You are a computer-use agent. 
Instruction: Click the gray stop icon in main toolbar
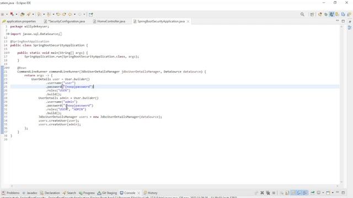(2, 14)
